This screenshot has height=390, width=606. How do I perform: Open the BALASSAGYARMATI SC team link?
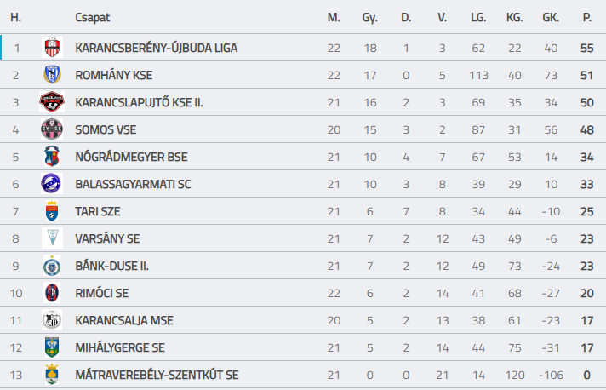133,184
